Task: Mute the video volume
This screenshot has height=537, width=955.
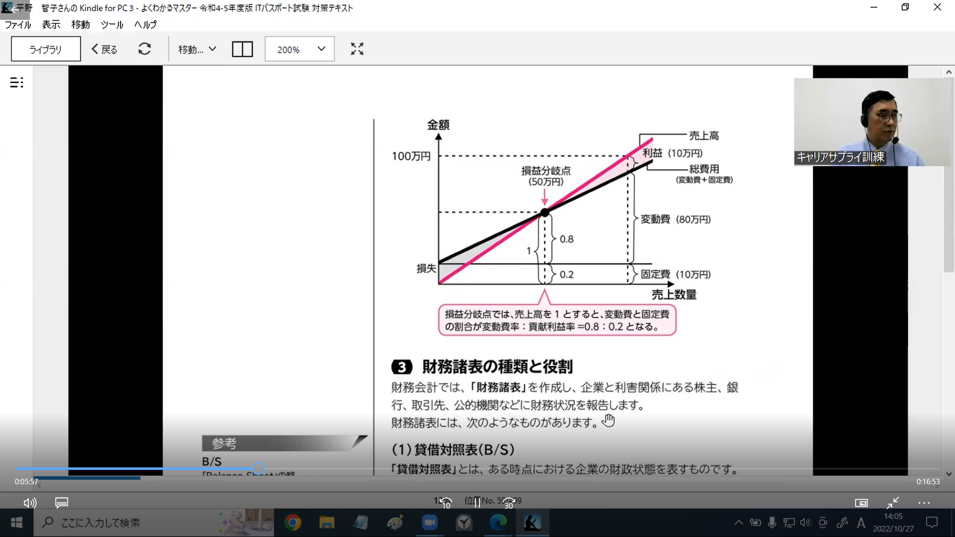Action: [30, 503]
